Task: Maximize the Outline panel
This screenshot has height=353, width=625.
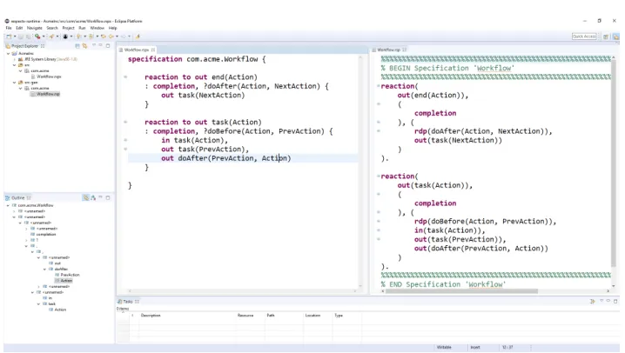Action: pos(108,197)
